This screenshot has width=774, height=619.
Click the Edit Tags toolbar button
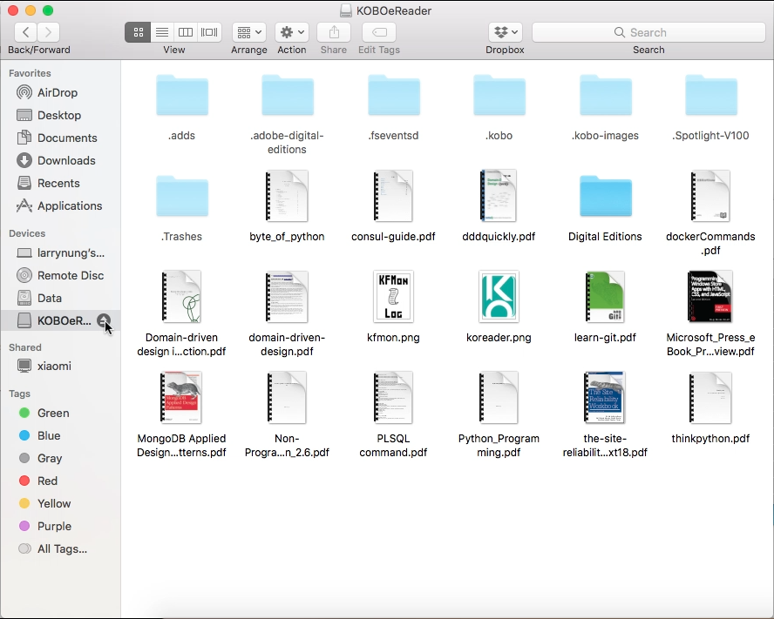(x=379, y=32)
